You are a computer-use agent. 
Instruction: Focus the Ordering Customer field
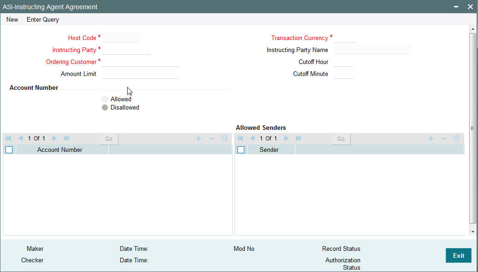point(141,62)
